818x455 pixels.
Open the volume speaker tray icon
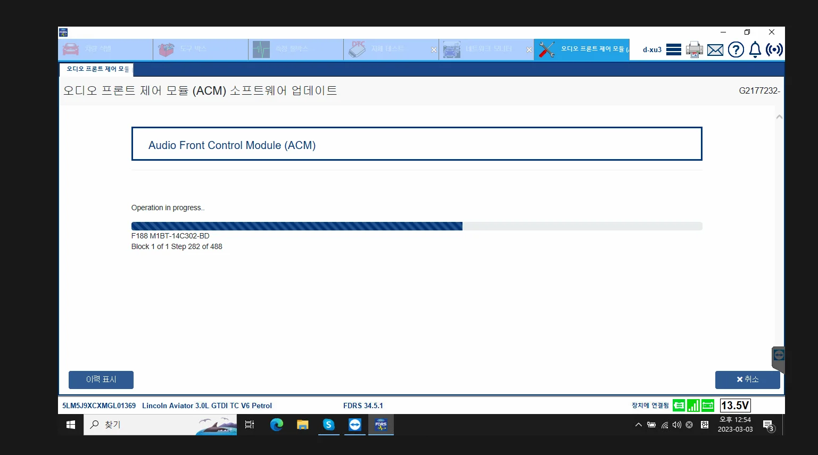[x=677, y=425]
